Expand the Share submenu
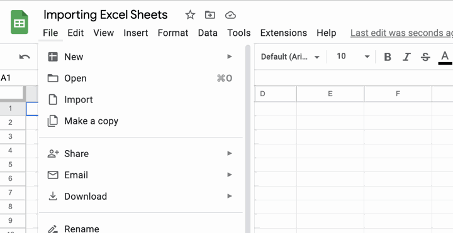Image resolution: width=453 pixels, height=233 pixels. coord(141,153)
